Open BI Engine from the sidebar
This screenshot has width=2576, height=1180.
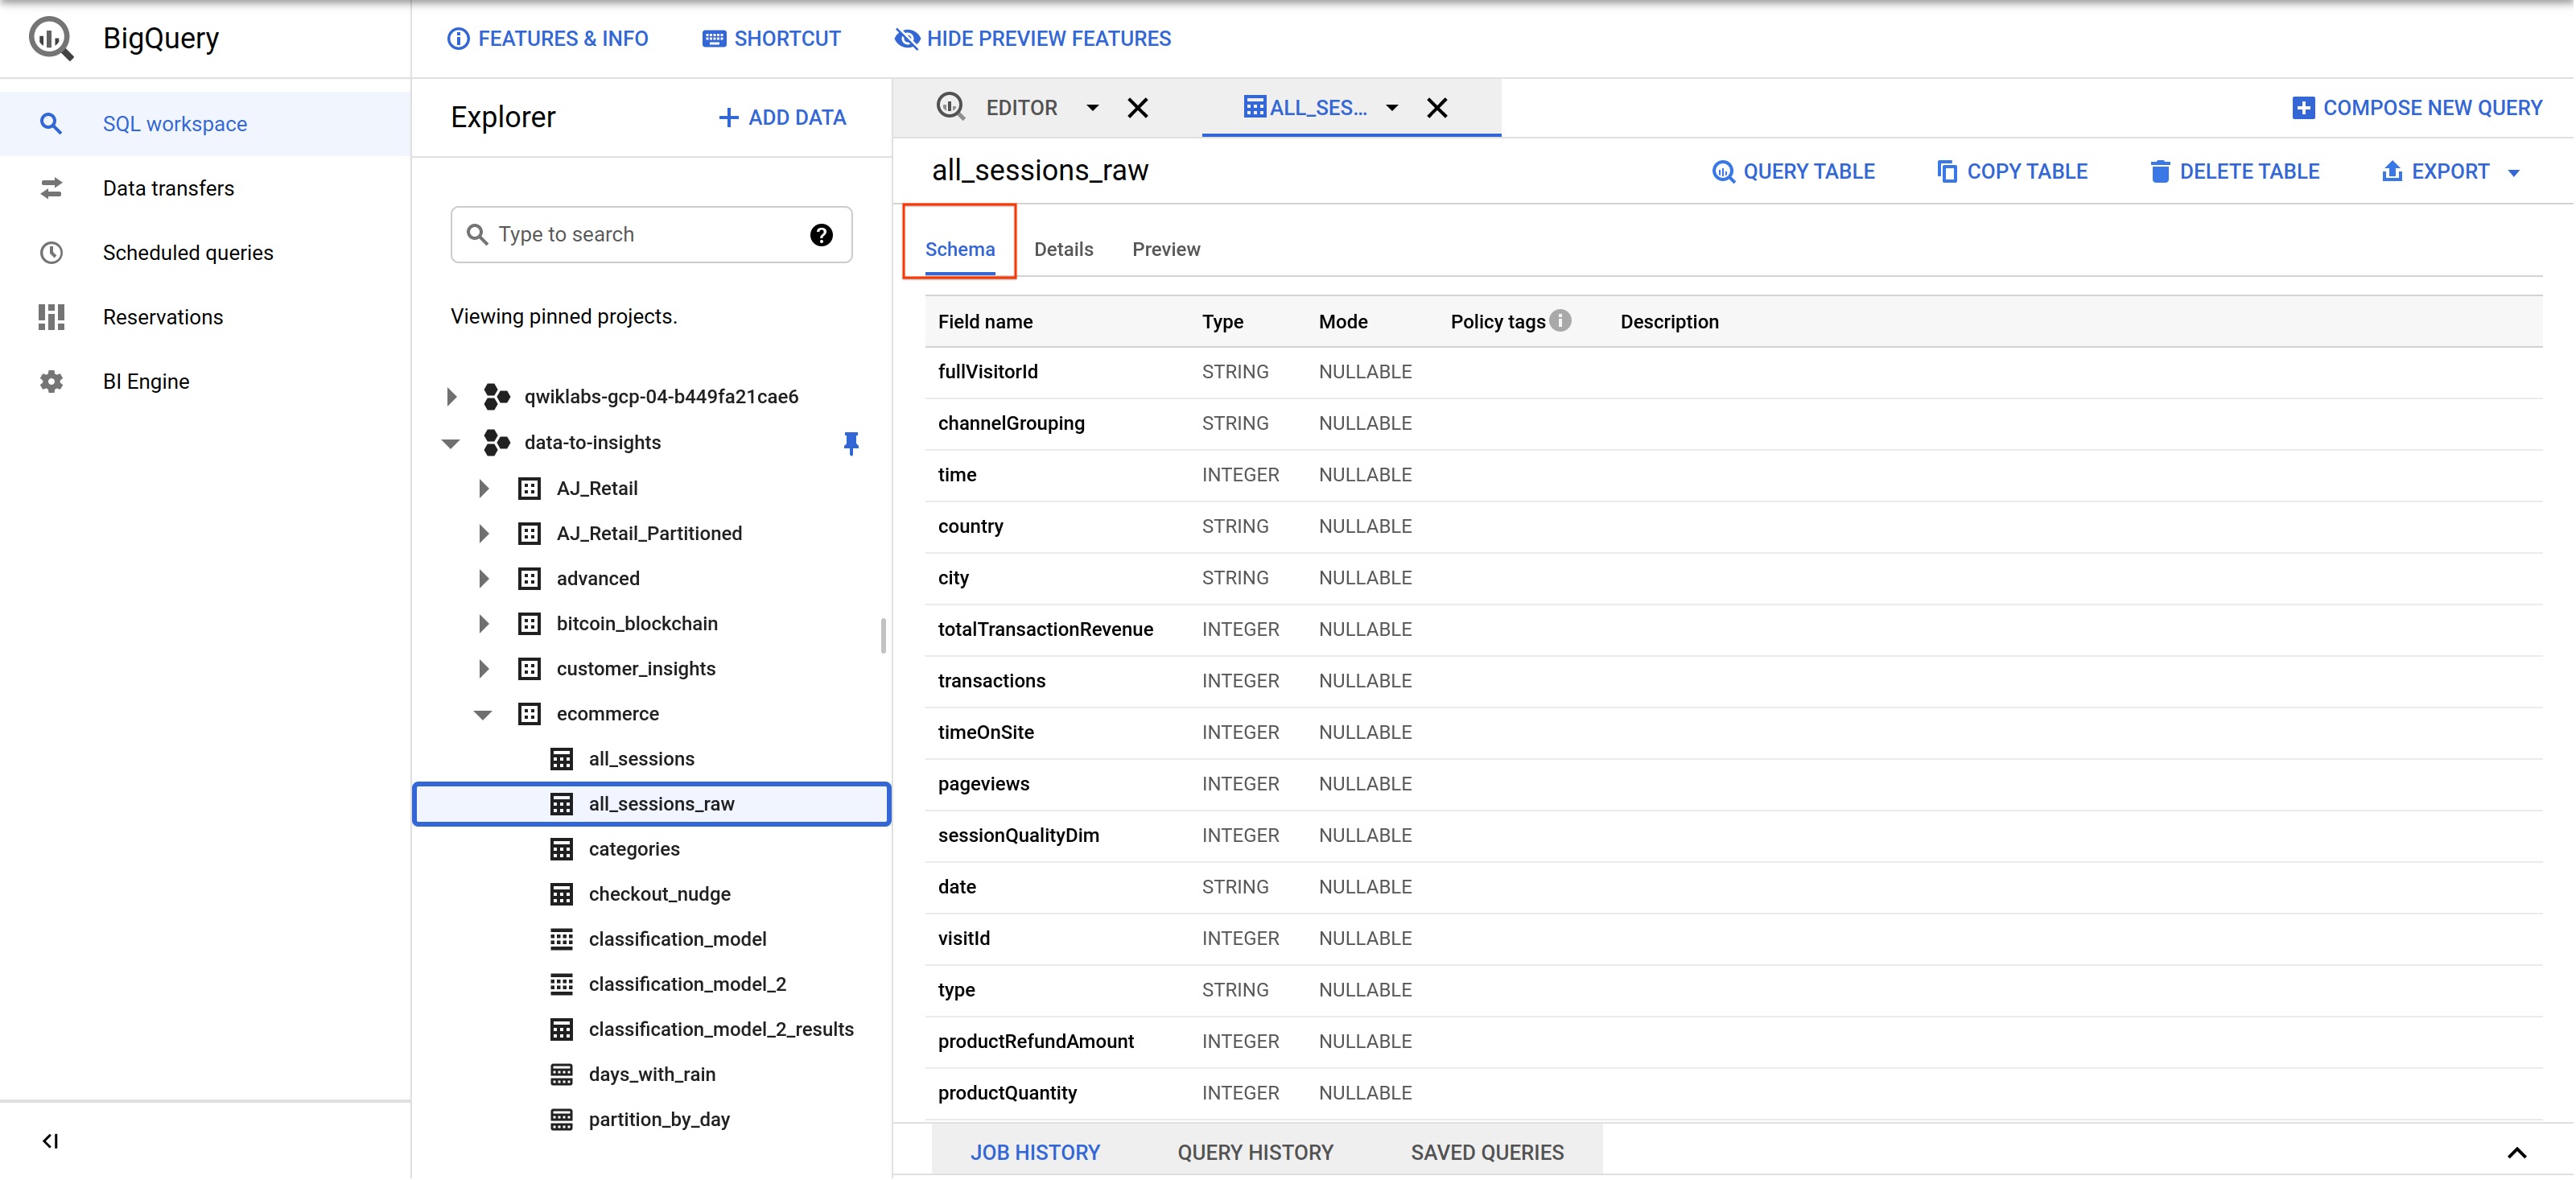point(146,381)
